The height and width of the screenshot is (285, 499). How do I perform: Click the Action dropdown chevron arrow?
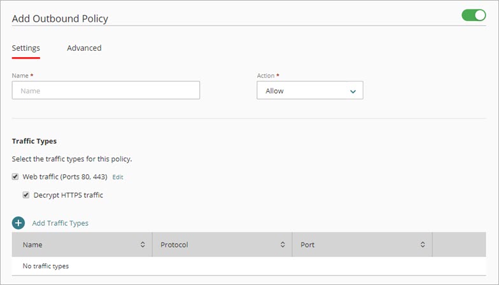(x=353, y=92)
